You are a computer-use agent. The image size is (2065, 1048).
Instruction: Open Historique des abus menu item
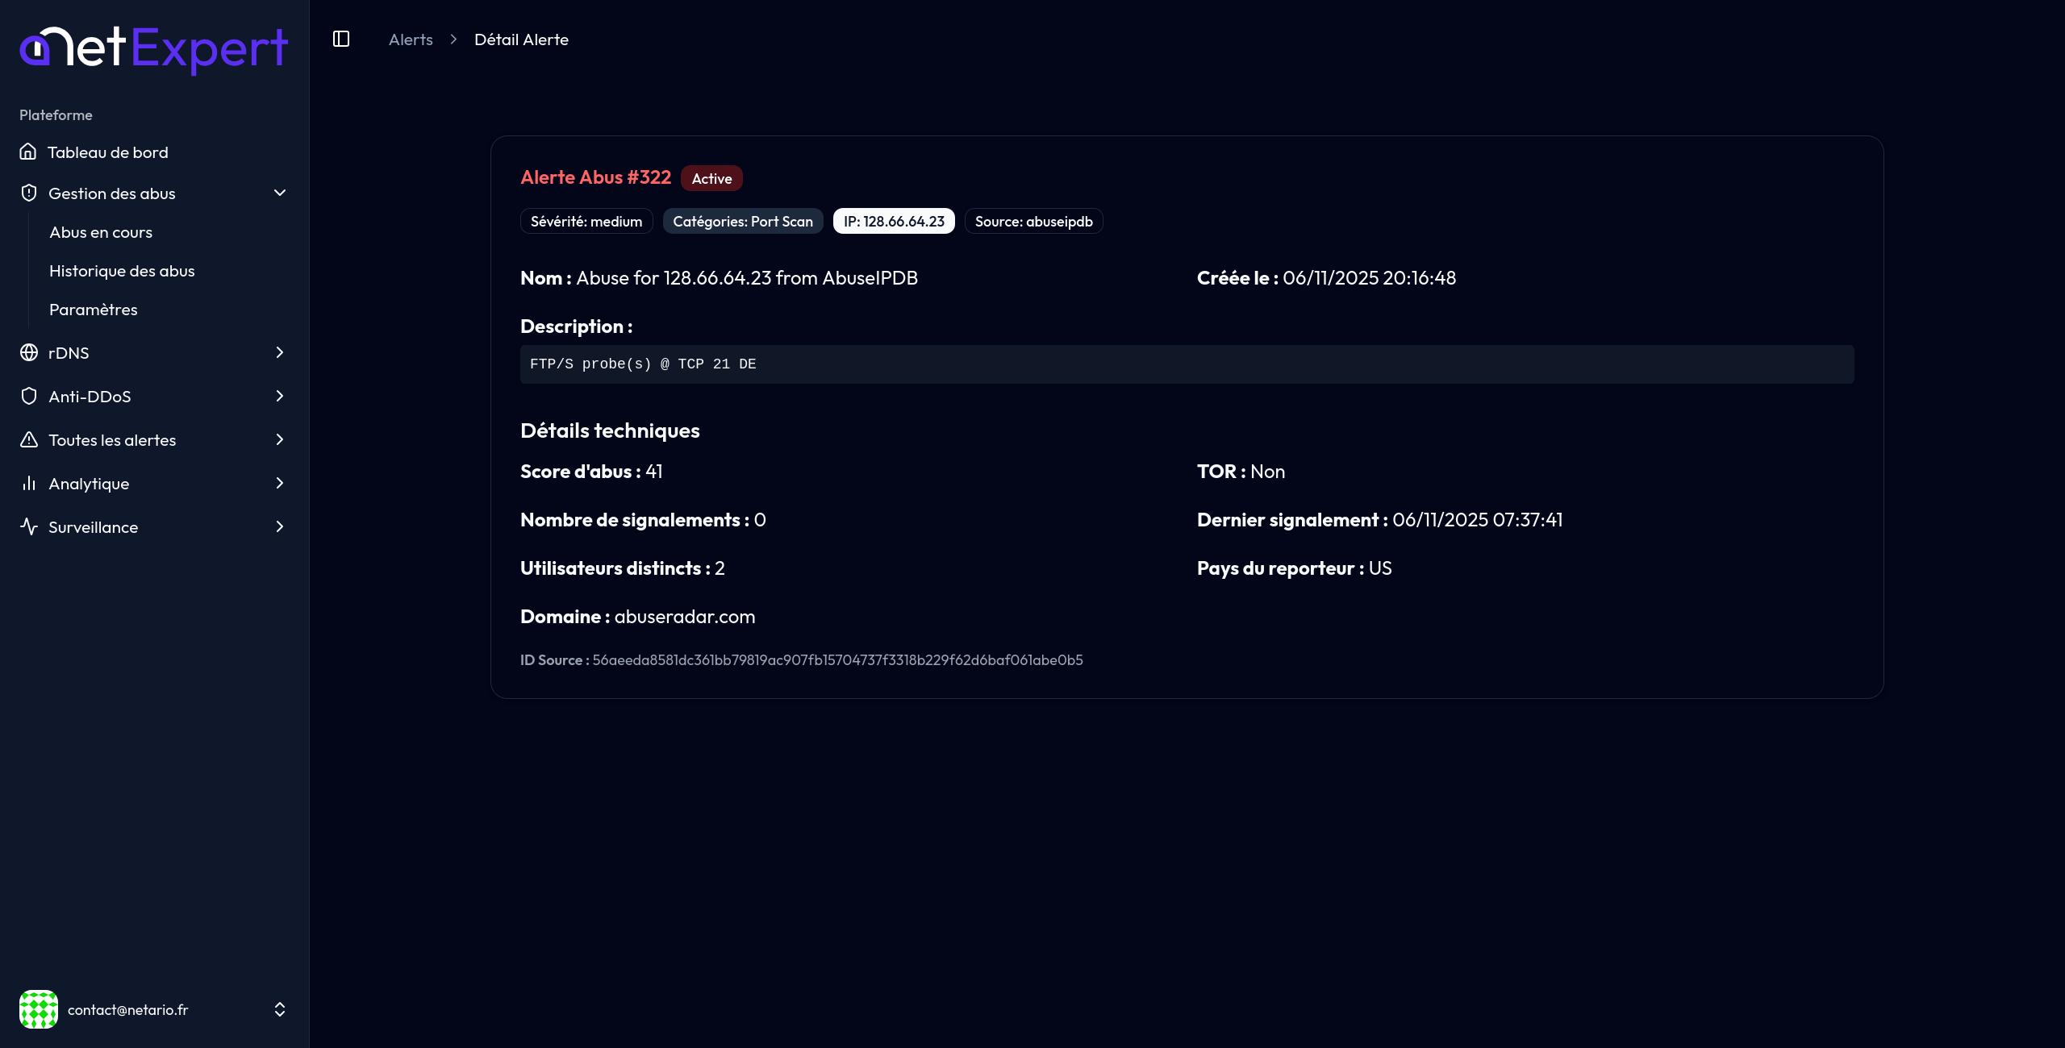[x=122, y=271]
